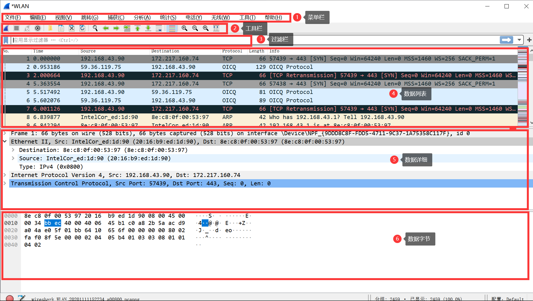Expand Destination 8e:c8:0f:00:53:97 subtree

[13, 150]
